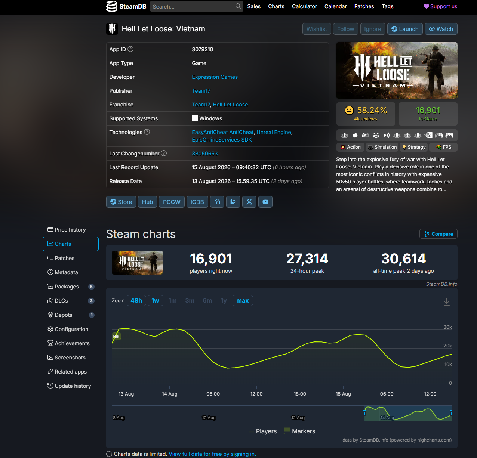This screenshot has width=477, height=458.
Task: Open the X (Twitter) icon link
Action: click(249, 202)
